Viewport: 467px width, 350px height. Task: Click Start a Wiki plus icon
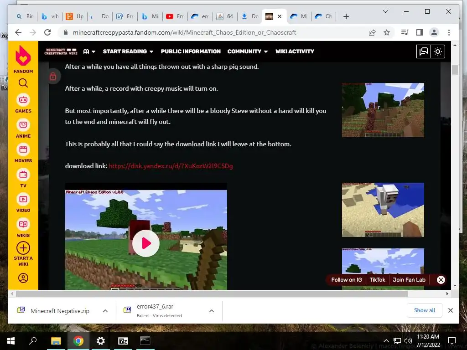coord(23,248)
